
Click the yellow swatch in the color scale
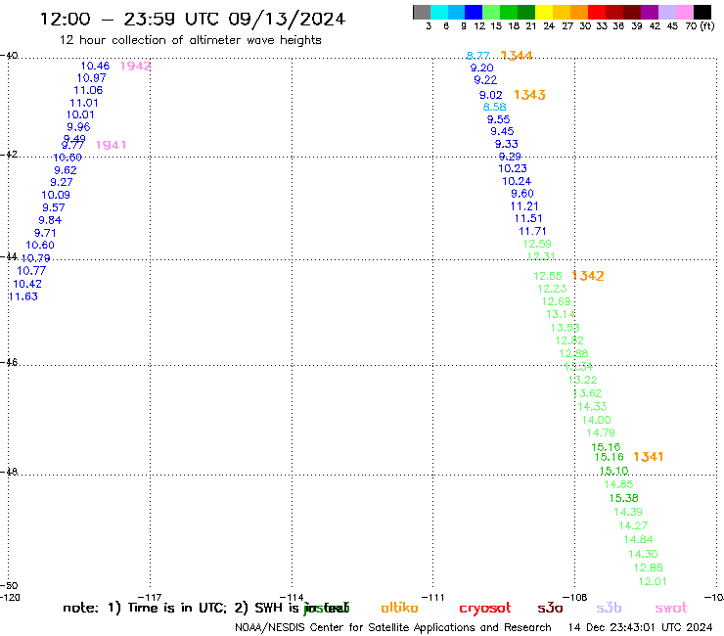coord(544,12)
